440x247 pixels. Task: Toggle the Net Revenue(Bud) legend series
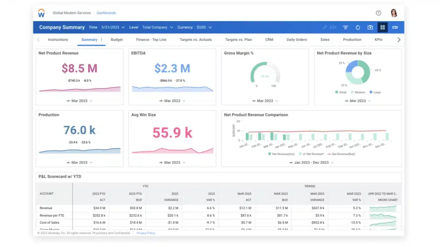coord(341,154)
